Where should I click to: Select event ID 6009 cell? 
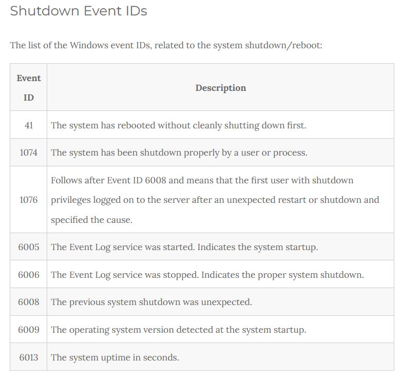click(x=29, y=329)
